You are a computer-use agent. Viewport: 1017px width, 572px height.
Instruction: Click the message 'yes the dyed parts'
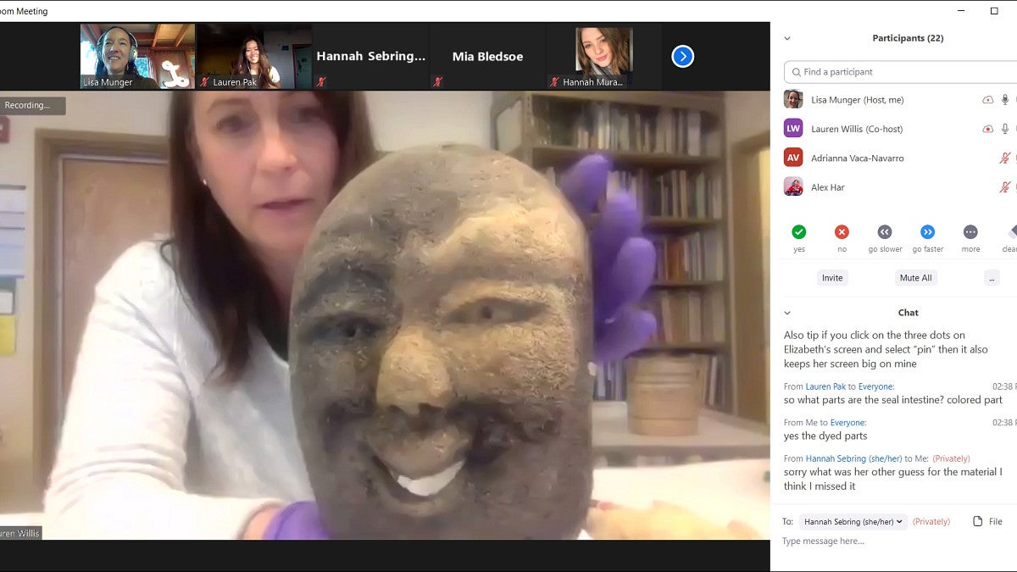825,436
